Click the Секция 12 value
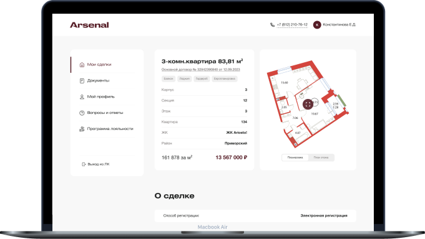 pyautogui.click(x=245, y=100)
